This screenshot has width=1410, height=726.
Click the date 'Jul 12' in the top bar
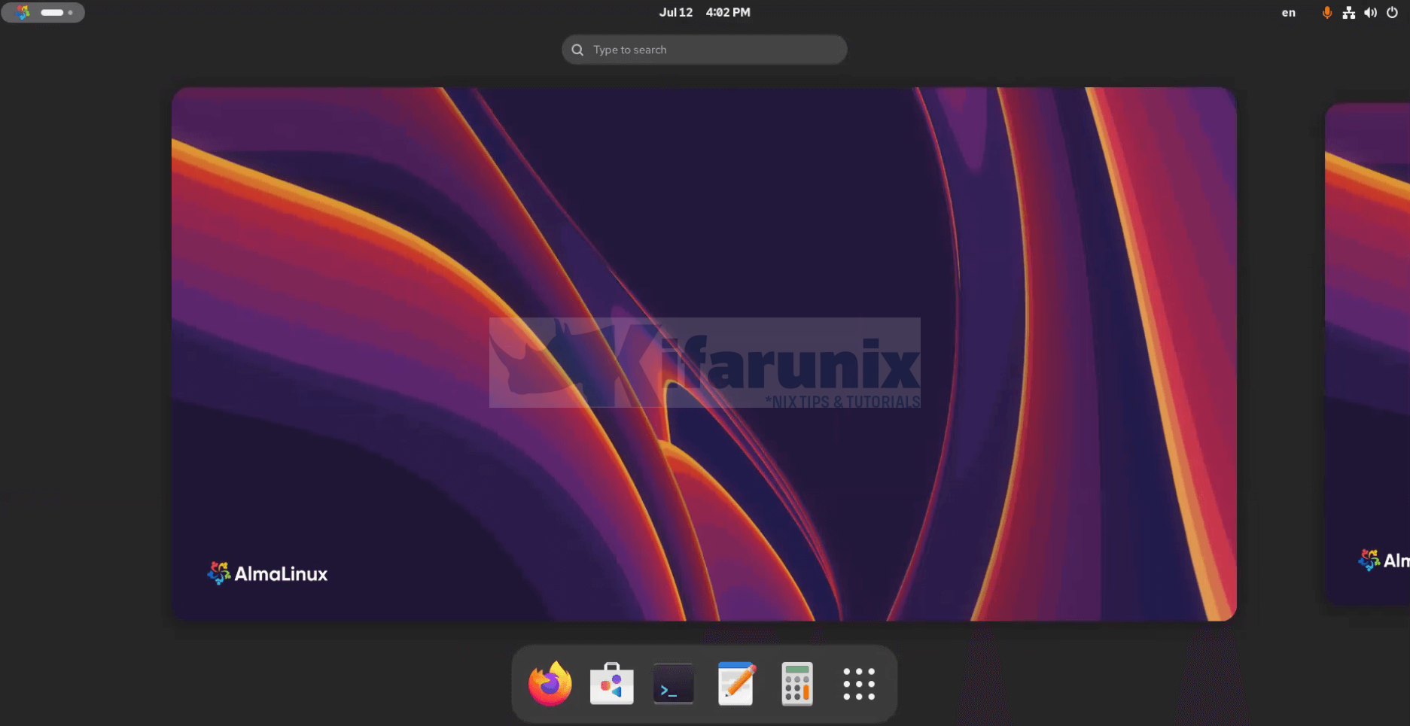click(x=675, y=13)
